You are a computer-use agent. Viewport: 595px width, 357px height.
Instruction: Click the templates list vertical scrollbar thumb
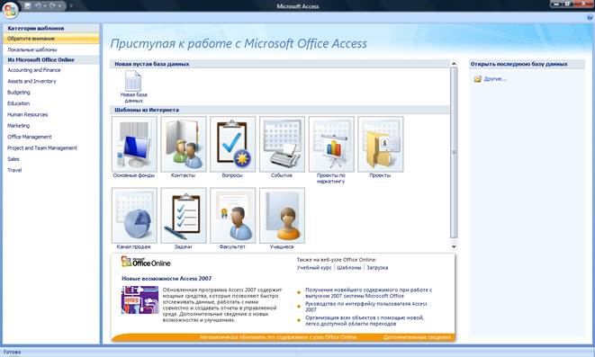(x=454, y=152)
